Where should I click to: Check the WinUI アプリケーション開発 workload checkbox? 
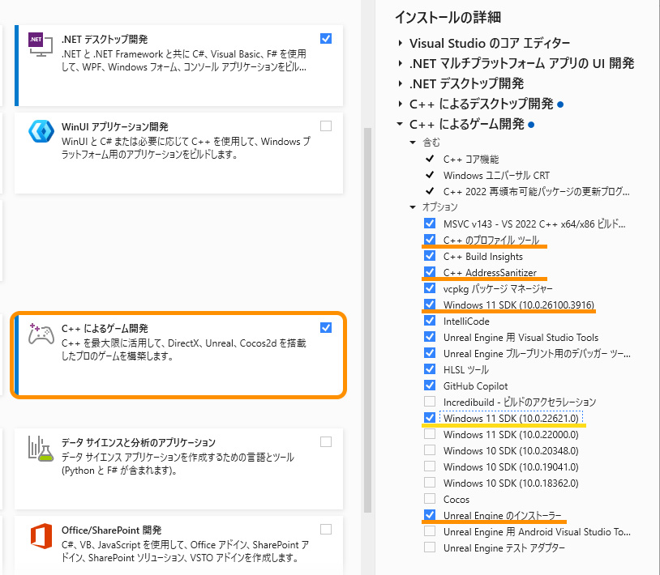pyautogui.click(x=326, y=126)
